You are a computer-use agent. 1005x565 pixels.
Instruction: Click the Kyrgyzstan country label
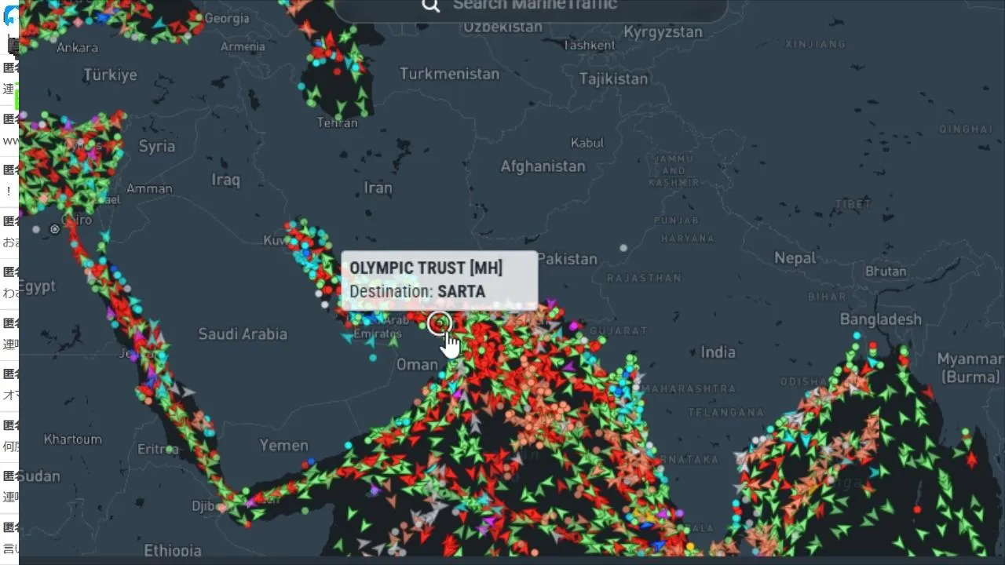(663, 32)
